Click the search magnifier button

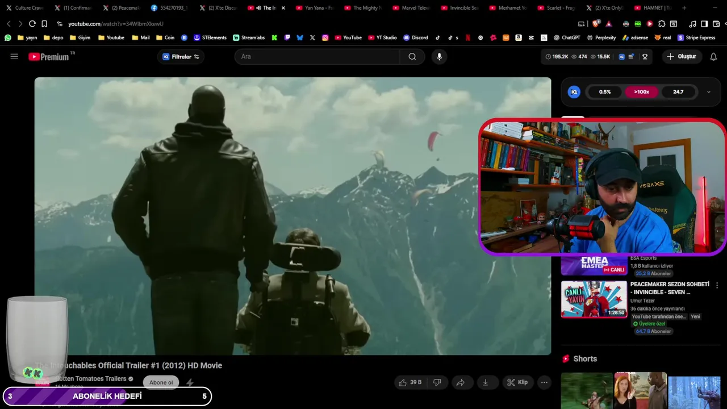(412, 57)
